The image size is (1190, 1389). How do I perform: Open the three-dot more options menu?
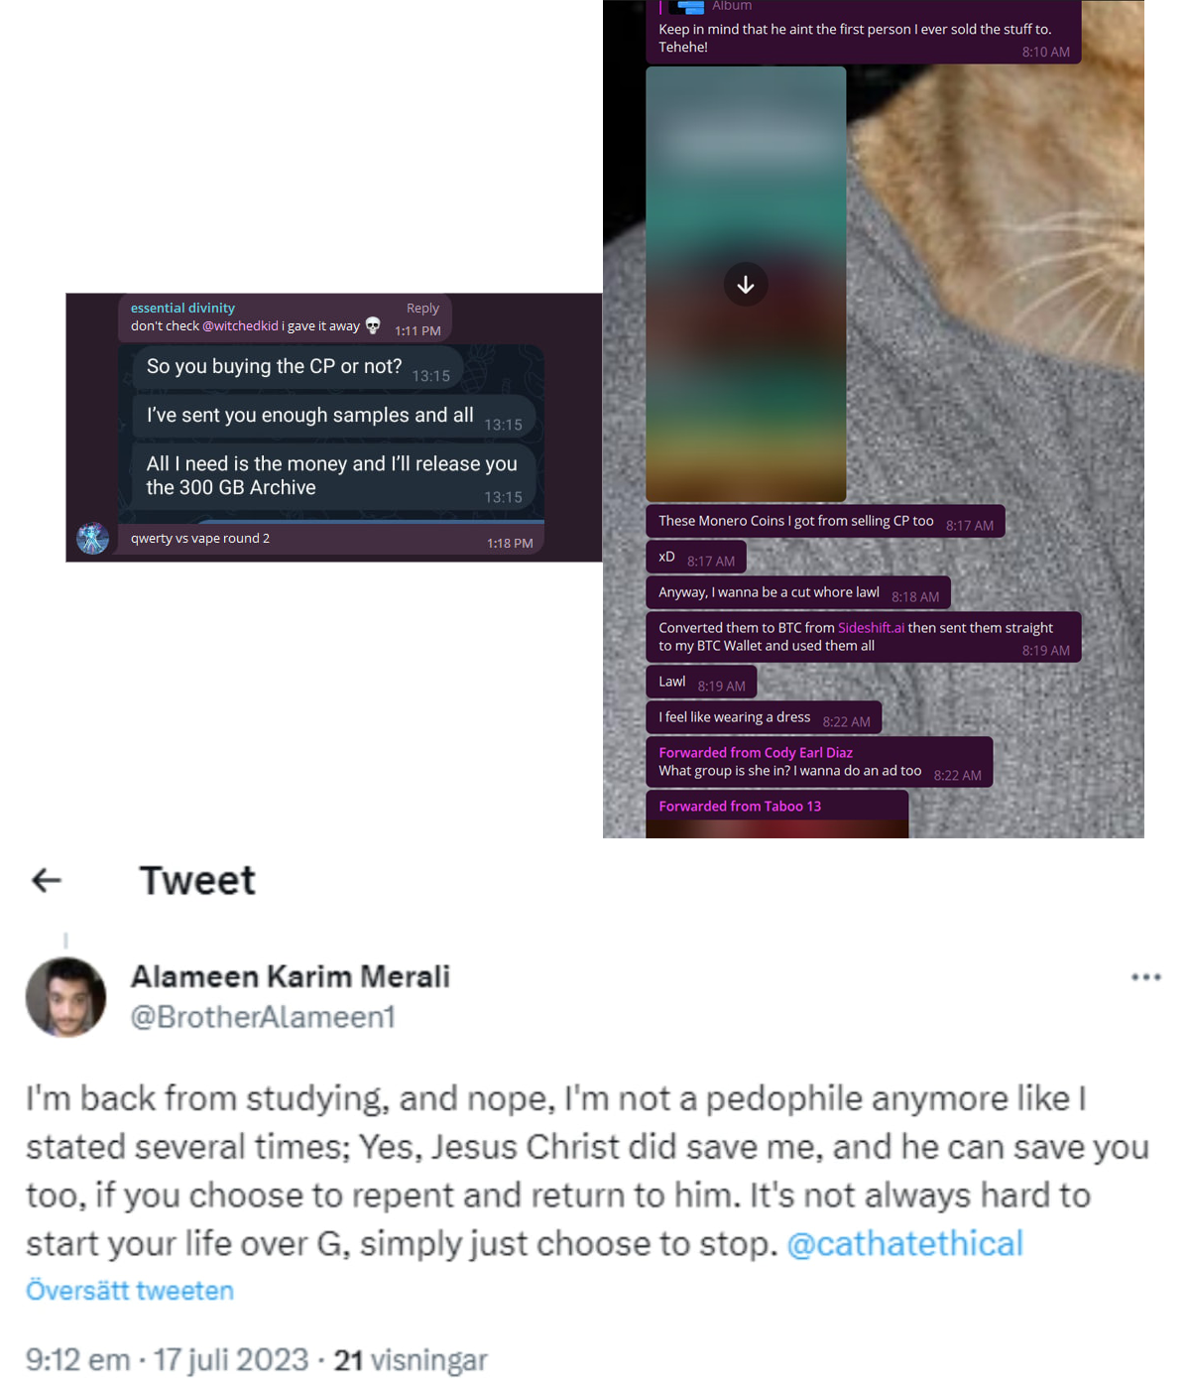(x=1145, y=977)
